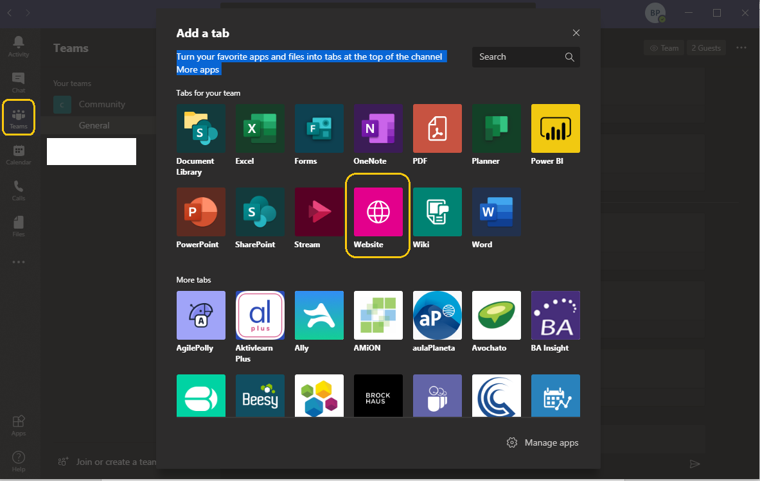Open the AMiON app
The image size is (760, 481).
378,315
